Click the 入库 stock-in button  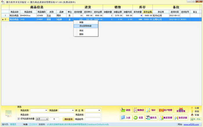click(126, 117)
